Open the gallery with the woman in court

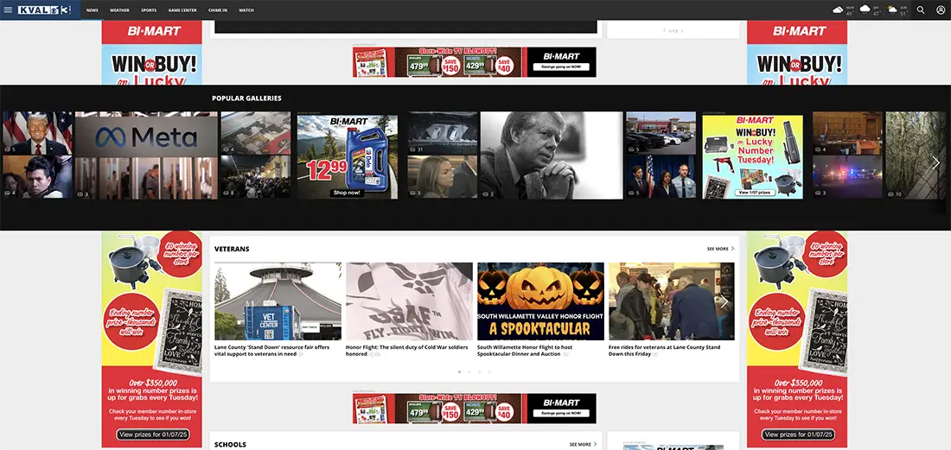coord(442,177)
